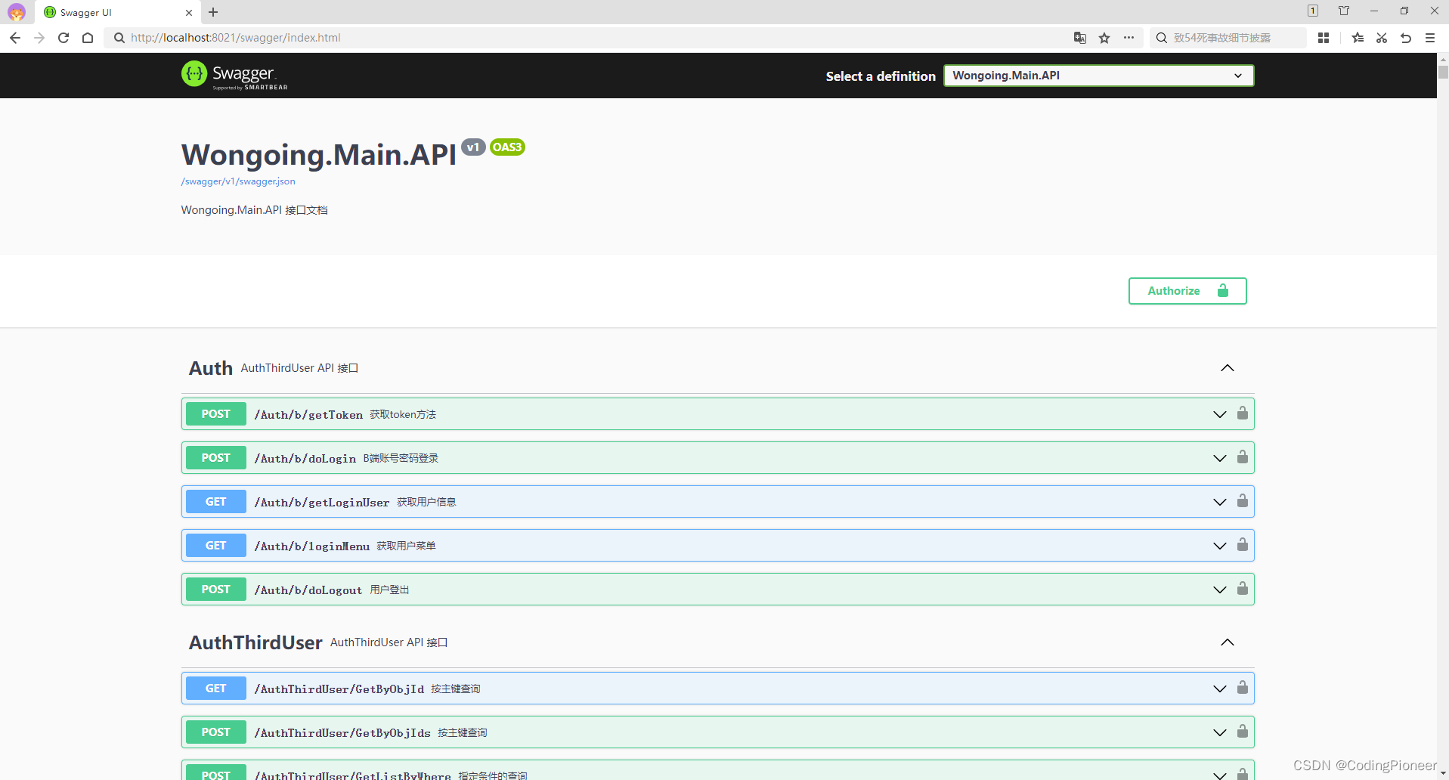The image size is (1449, 780).
Task: Click the lock icon on /Auth/b/getLoginUser
Action: click(x=1243, y=500)
